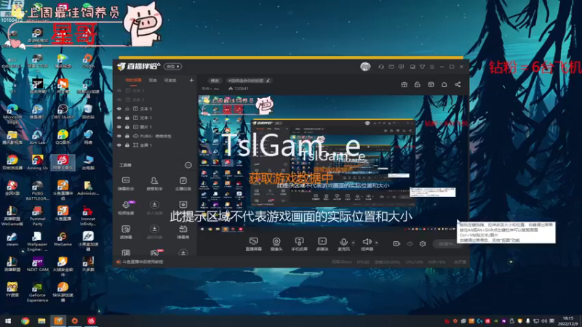Show the hidden layer 文本 2
The height and width of the screenshot is (327, 582).
[x=119, y=100]
